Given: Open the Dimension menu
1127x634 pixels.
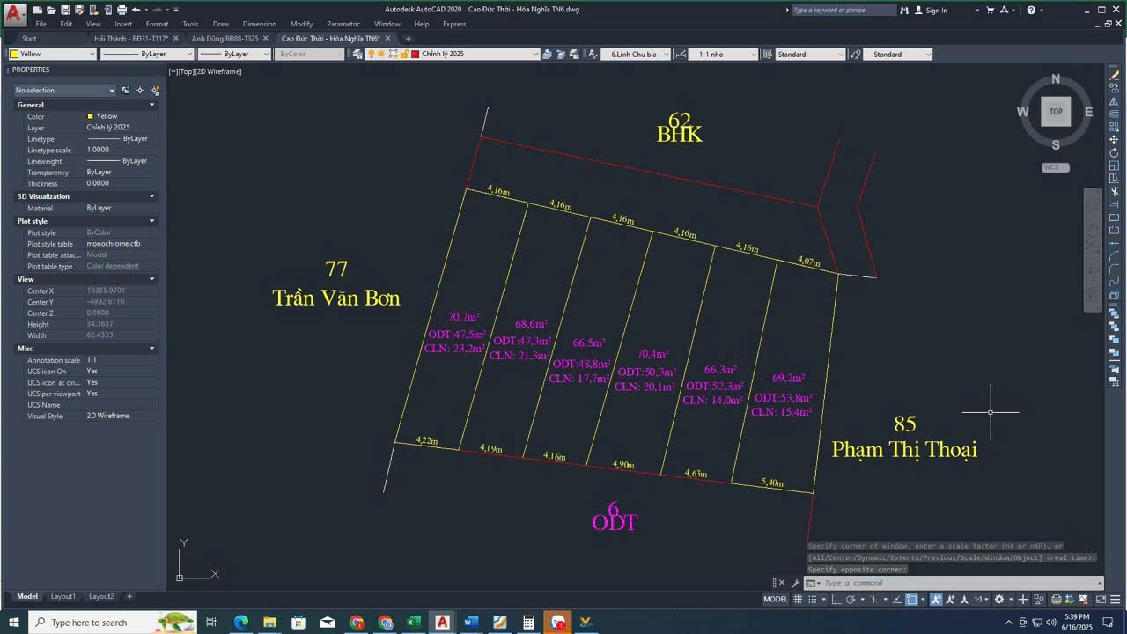Looking at the screenshot, I should click(259, 24).
